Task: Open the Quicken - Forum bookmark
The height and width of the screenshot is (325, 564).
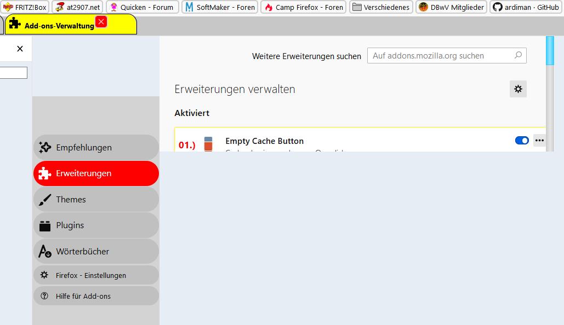Action: click(143, 7)
